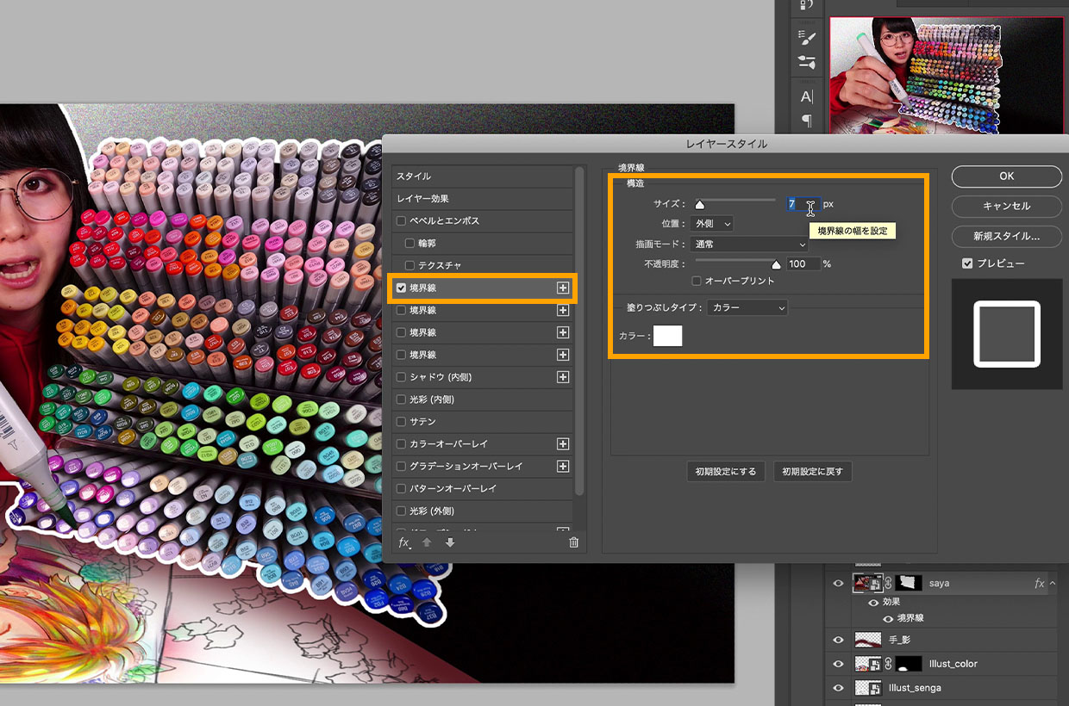Hide 境界線 effect in Layers panel
The width and height of the screenshot is (1069, 706).
(x=887, y=618)
